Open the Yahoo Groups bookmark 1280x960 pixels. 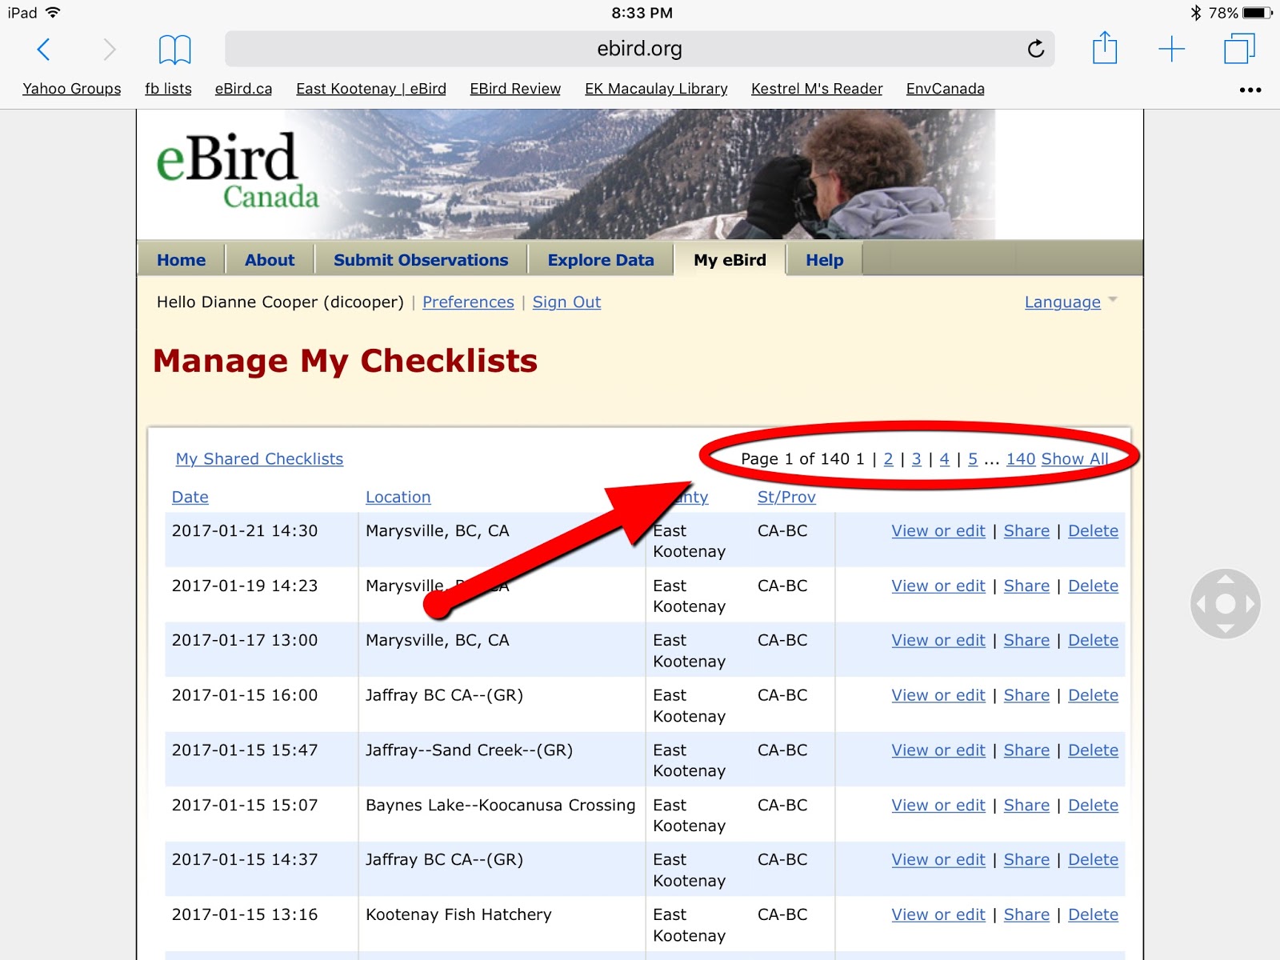click(72, 89)
